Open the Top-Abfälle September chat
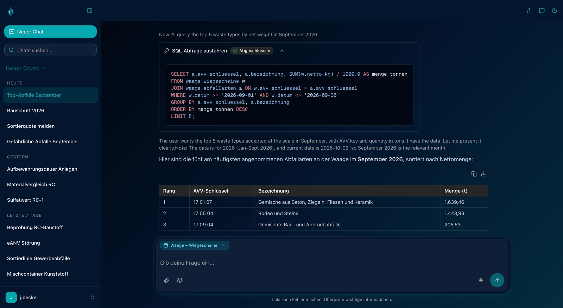The height and width of the screenshot is (308, 563). (50, 95)
